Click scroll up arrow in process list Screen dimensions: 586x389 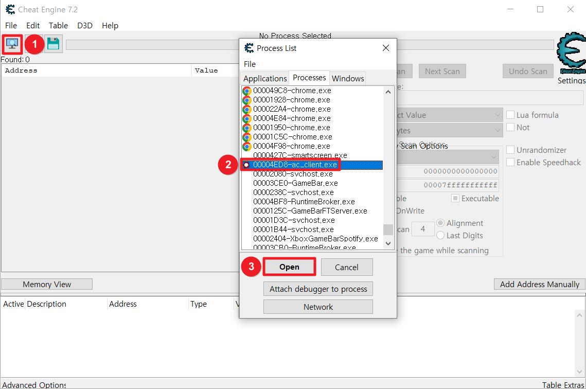click(x=388, y=92)
